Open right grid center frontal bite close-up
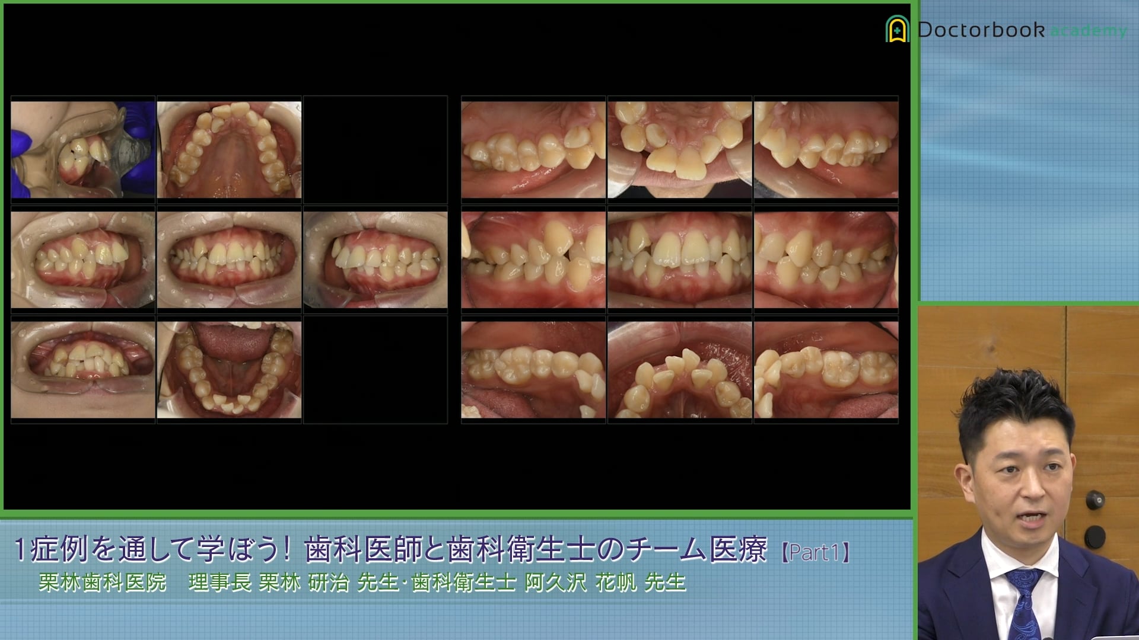1139x640 pixels. [680, 260]
